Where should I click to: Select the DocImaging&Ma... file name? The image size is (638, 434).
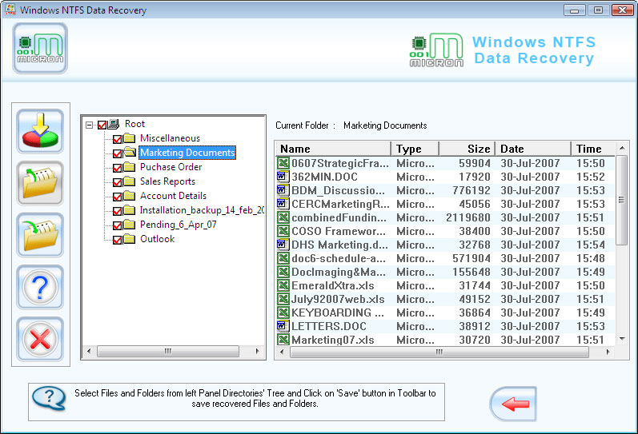[339, 272]
